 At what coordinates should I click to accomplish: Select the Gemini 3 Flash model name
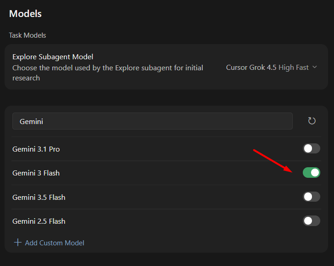click(x=36, y=173)
